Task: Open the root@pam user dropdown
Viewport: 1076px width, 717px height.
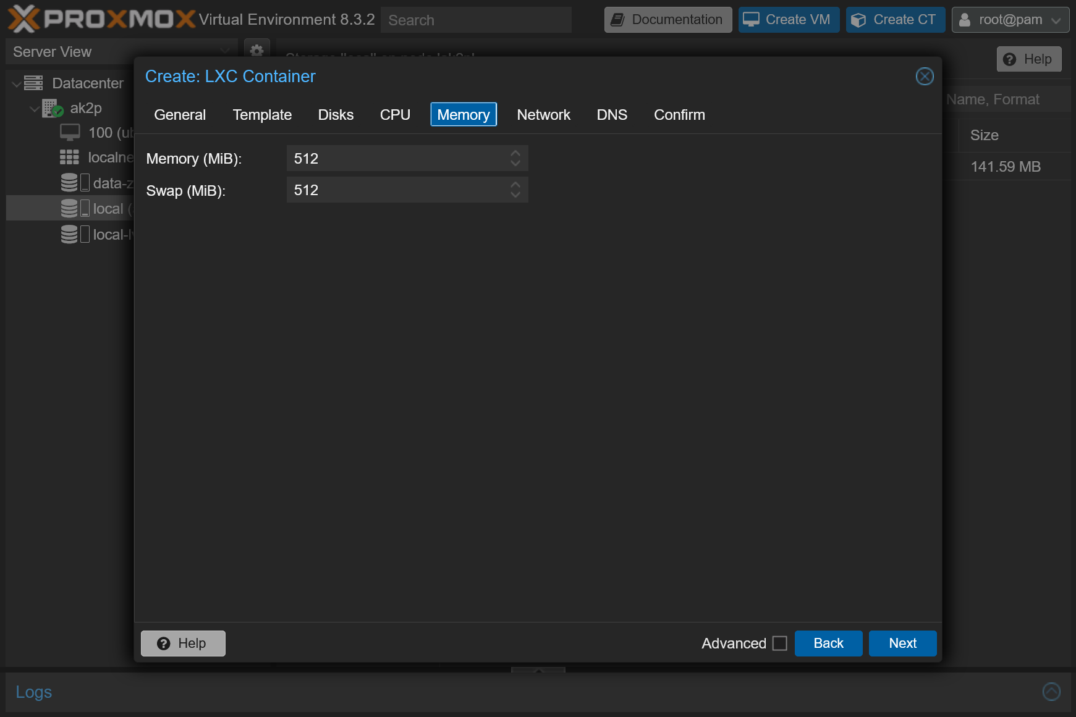Action: [1010, 20]
